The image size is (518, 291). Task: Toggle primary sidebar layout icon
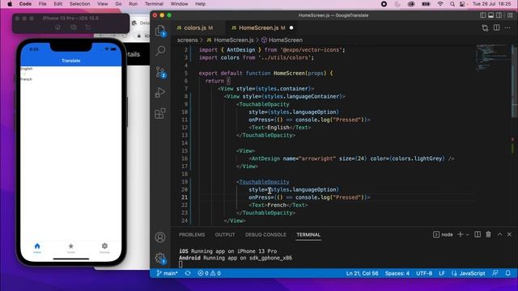(482, 15)
